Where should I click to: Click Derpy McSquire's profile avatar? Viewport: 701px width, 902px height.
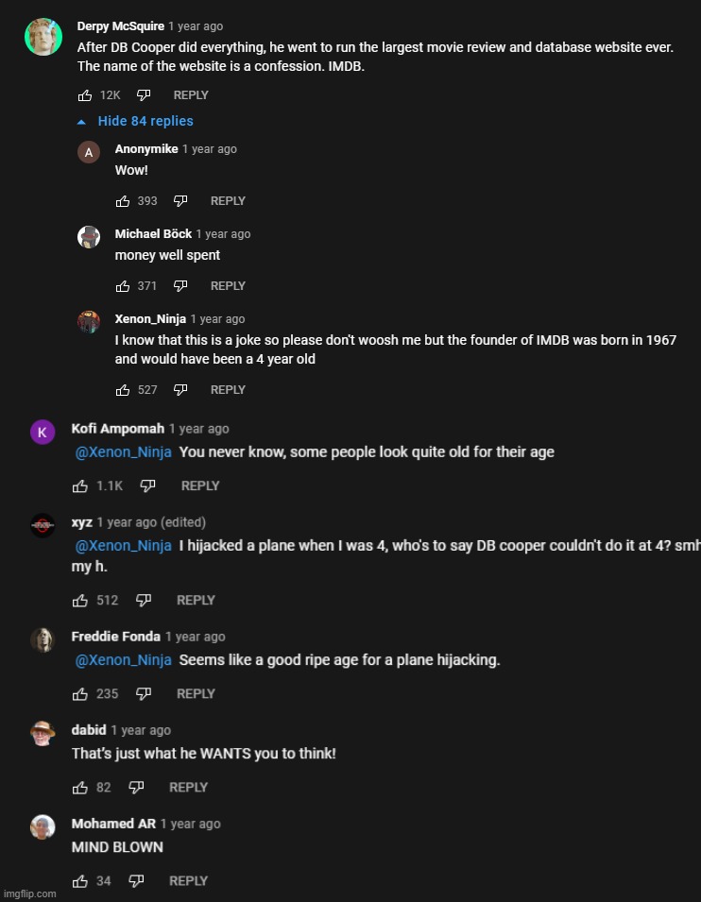point(43,37)
